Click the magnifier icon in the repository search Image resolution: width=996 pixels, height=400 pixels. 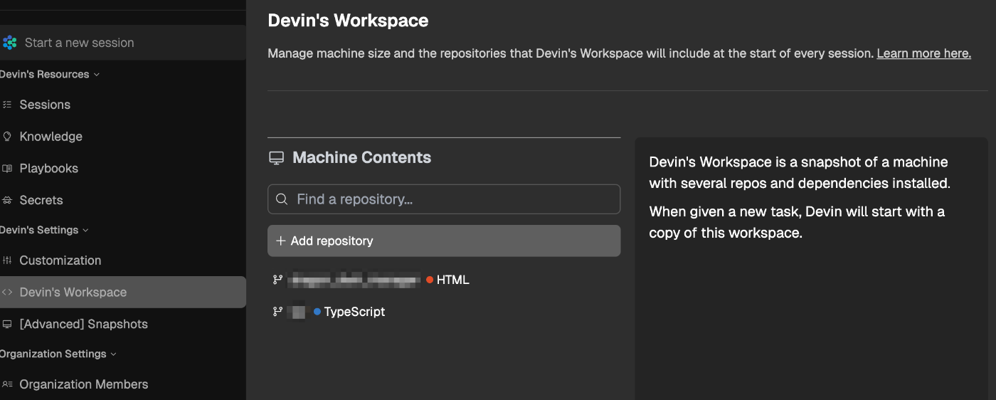[x=282, y=199]
